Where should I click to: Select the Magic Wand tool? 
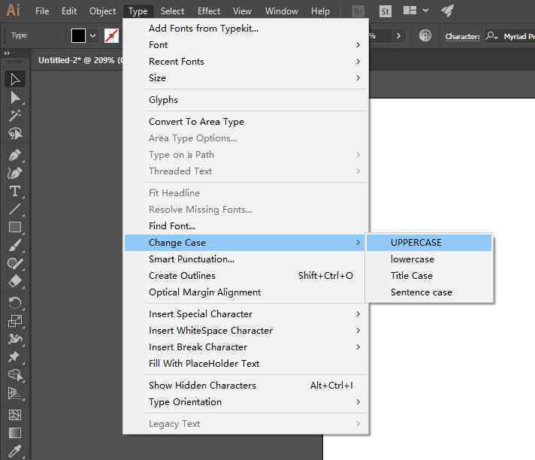click(x=15, y=116)
